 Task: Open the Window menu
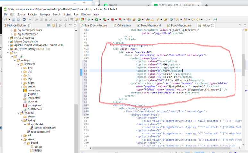pyautogui.click(x=86, y=14)
